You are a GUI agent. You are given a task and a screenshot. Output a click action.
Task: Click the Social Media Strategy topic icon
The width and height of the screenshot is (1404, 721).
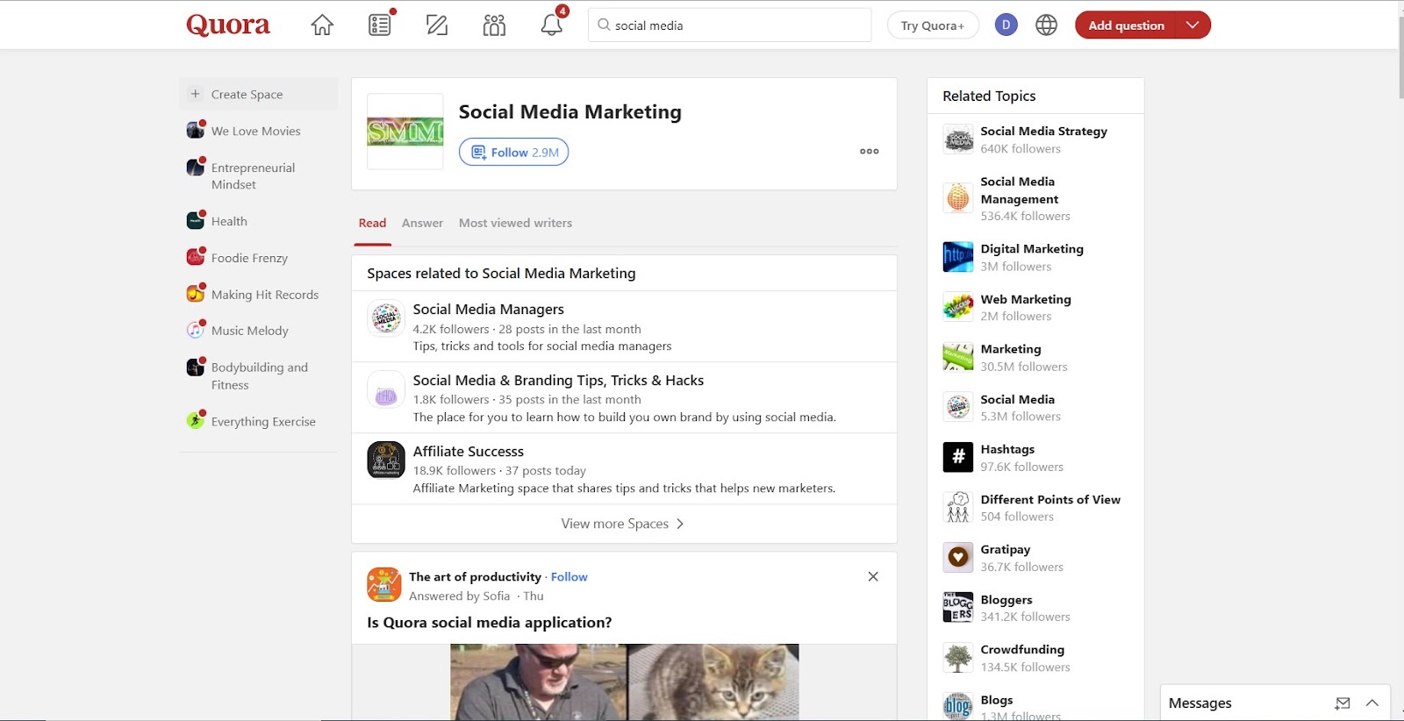click(958, 139)
